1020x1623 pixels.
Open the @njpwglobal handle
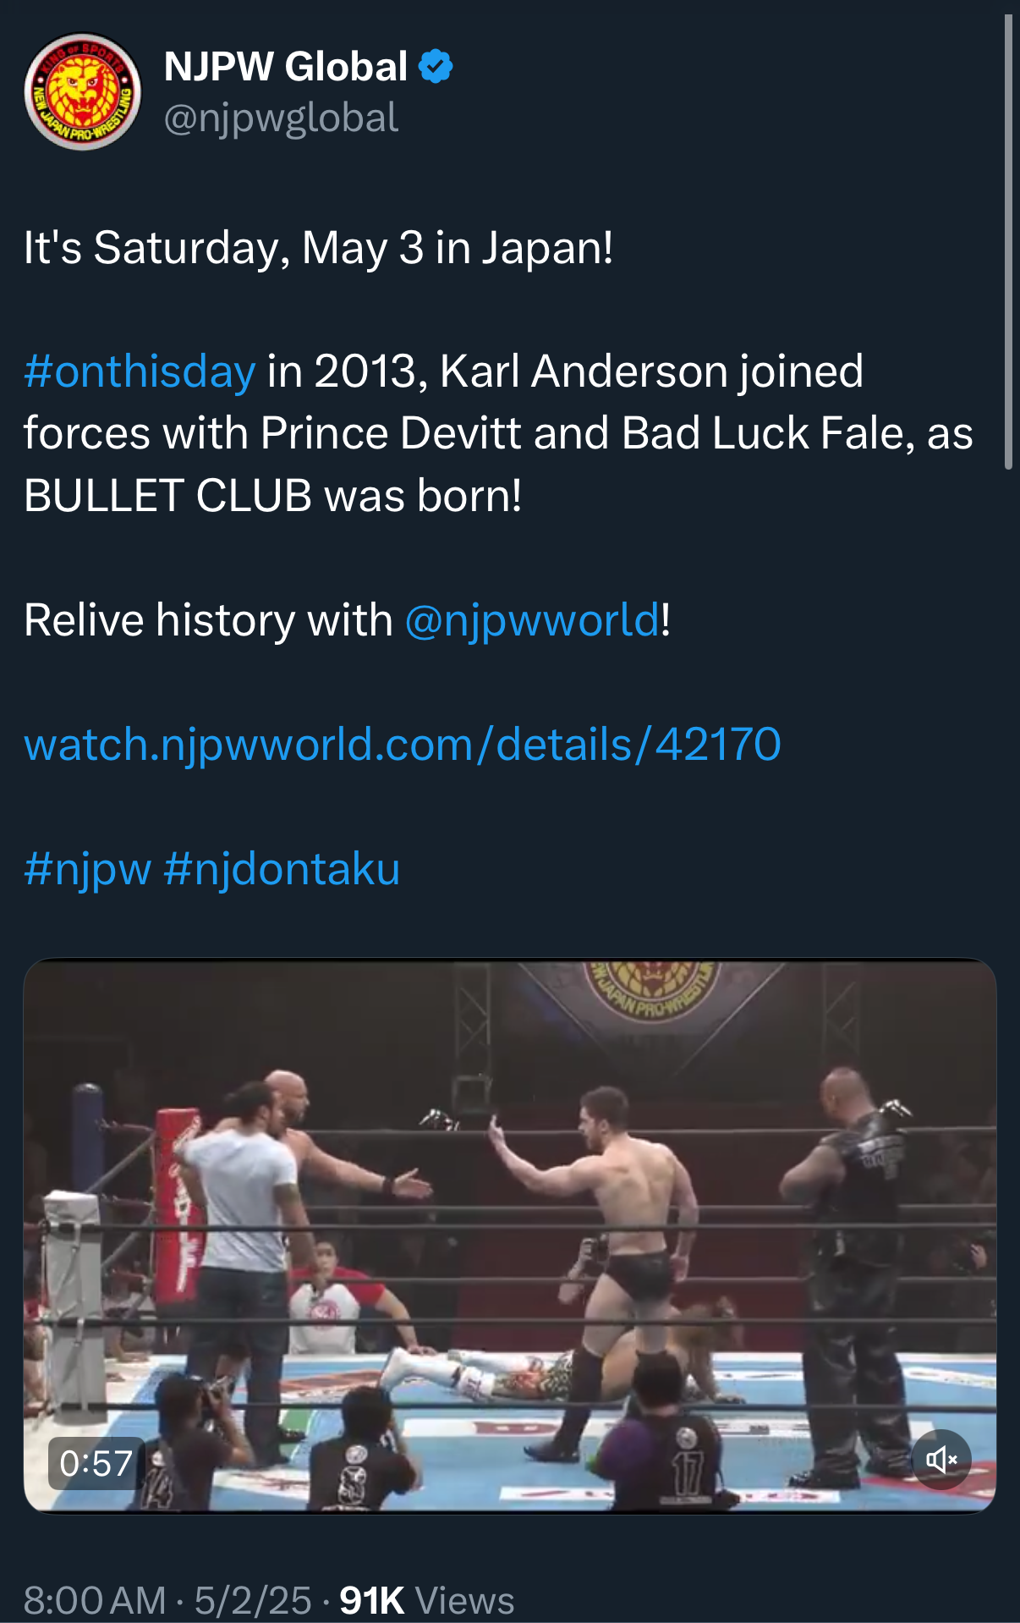pyautogui.click(x=281, y=118)
